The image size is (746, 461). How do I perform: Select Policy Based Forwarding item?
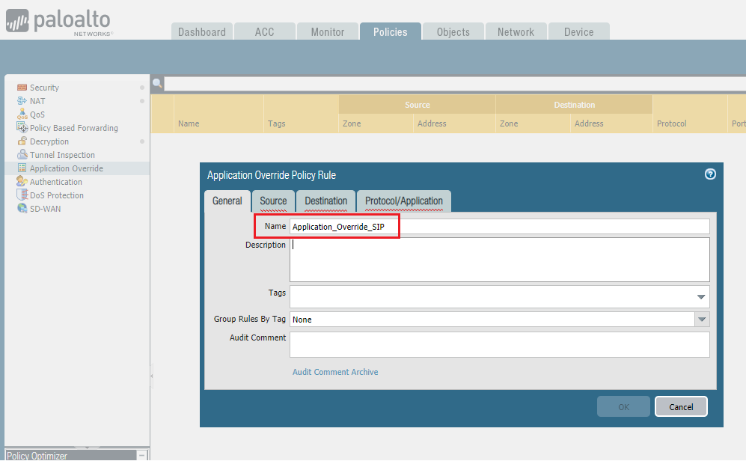(x=74, y=128)
